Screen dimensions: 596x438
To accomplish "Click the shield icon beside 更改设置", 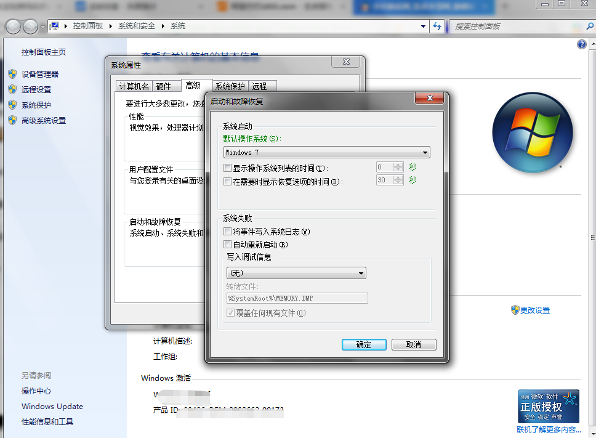I will [x=515, y=310].
